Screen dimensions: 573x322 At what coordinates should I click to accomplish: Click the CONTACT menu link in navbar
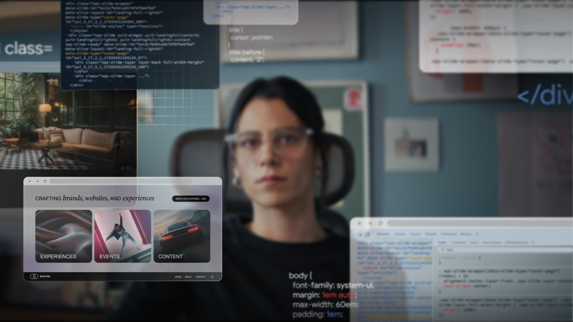(x=200, y=276)
